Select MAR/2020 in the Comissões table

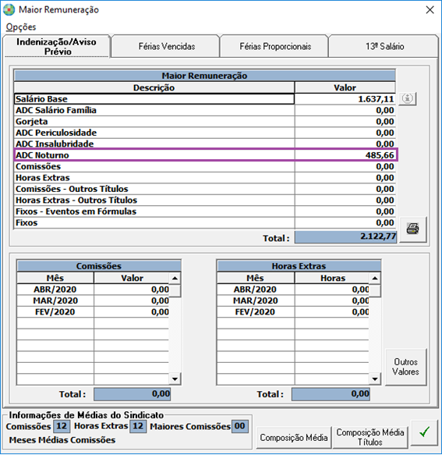tap(55, 300)
